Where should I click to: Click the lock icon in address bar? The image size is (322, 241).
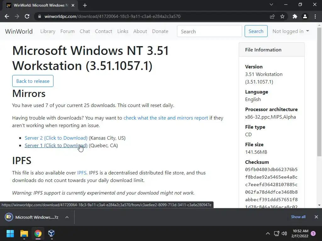pos(40,16)
